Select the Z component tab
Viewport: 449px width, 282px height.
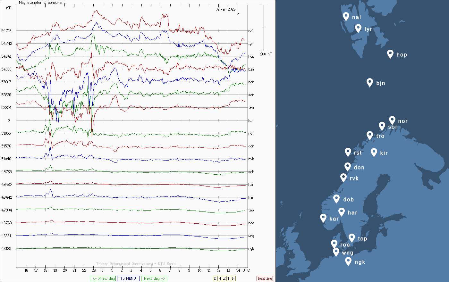(x=224, y=278)
